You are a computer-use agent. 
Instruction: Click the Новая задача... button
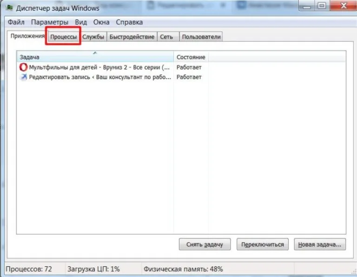[x=320, y=244]
